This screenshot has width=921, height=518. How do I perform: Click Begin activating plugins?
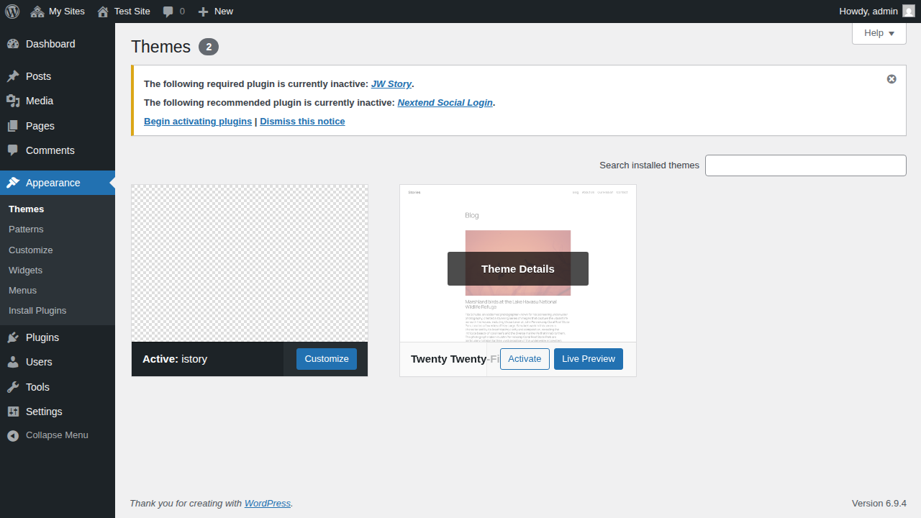coord(197,121)
